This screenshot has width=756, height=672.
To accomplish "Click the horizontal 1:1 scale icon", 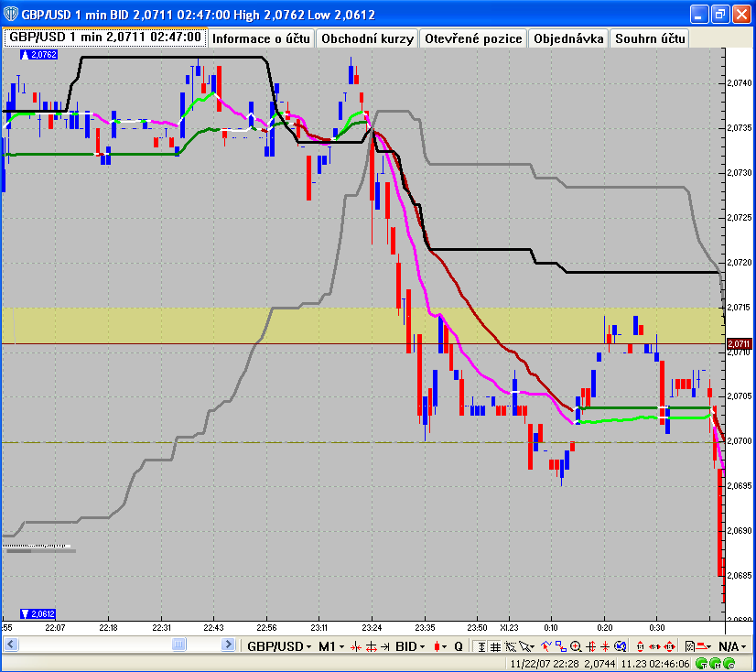I will [654, 646].
